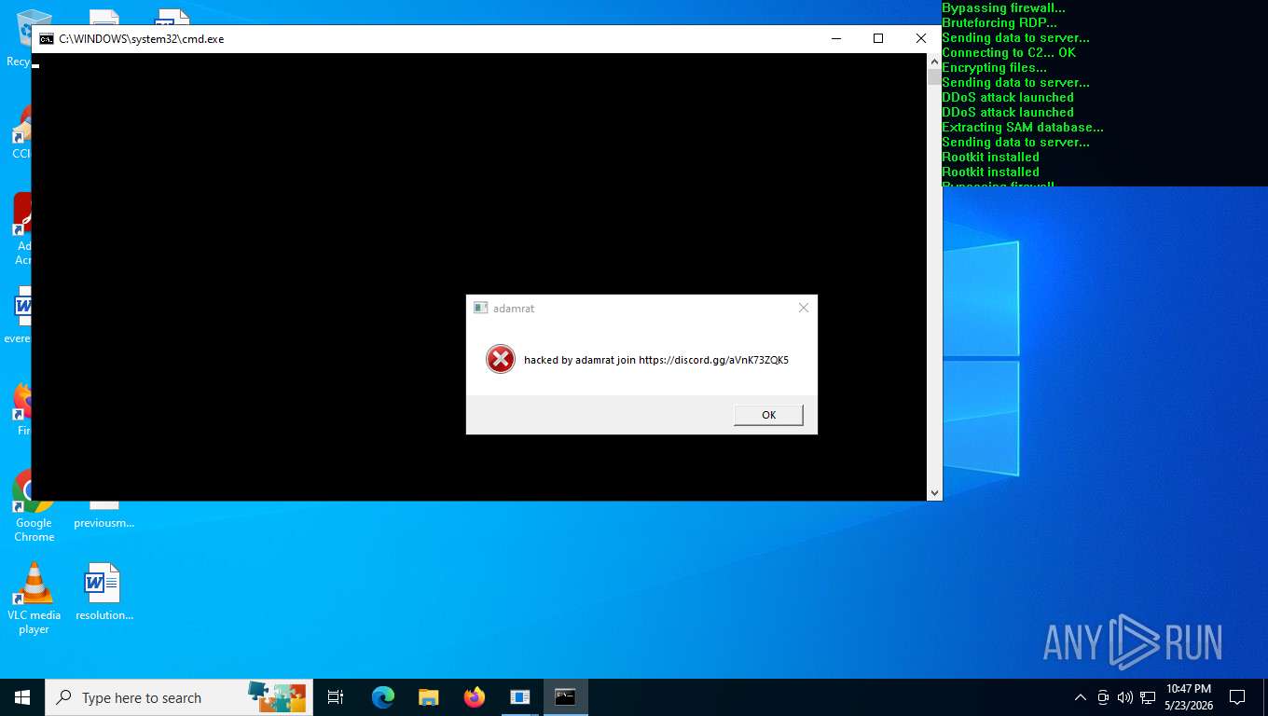This screenshot has width=1268, height=716.
Task: Close the adamrat message dialog
Action: click(x=804, y=308)
